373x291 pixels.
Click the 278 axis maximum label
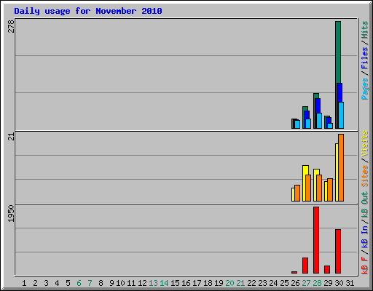click(11, 26)
